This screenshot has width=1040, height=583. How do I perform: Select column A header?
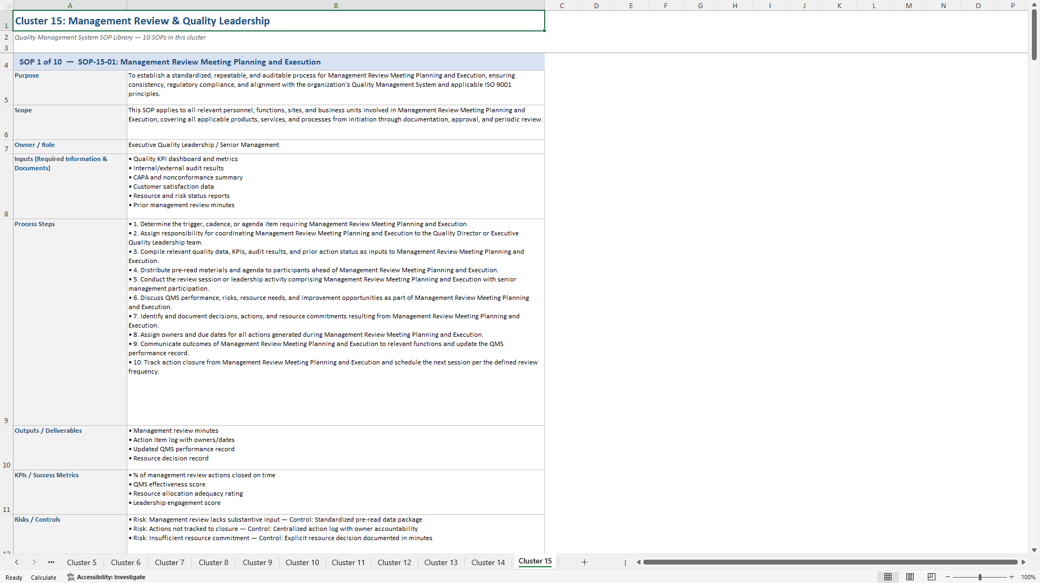[70, 5]
